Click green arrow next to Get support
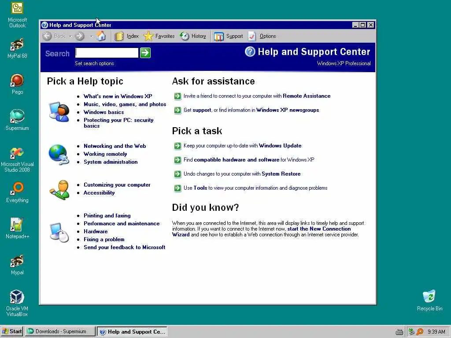Screen dimensions: 451x338 pyautogui.click(x=178, y=110)
